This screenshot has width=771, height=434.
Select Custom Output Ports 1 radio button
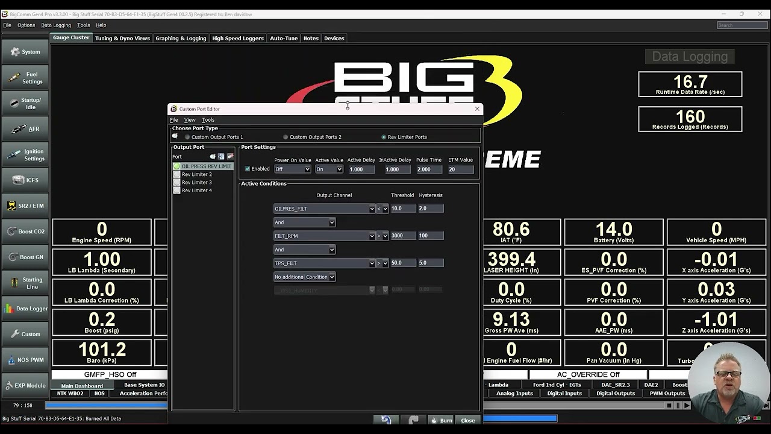pyautogui.click(x=187, y=137)
